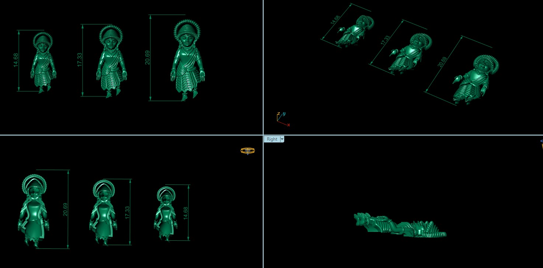The image size is (543, 268).
Task: Pick the medium back-view figurine model
Action: point(103,212)
